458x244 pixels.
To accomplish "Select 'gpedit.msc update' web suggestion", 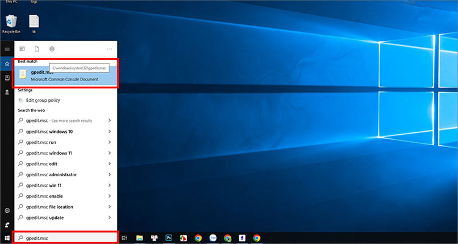I will pyautogui.click(x=66, y=218).
